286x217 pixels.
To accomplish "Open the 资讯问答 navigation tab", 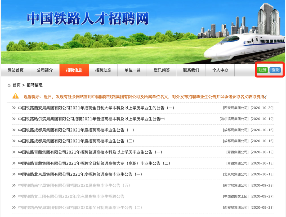I will 162,70.
